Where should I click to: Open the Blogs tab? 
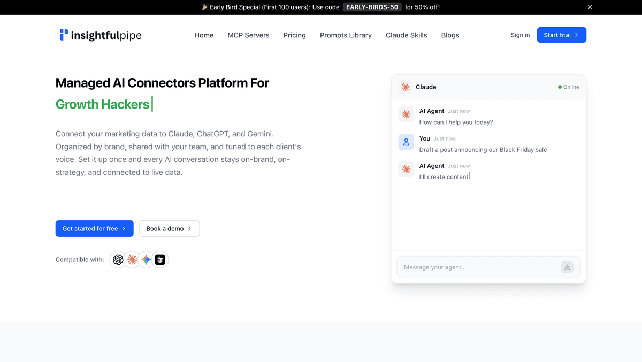(x=450, y=35)
